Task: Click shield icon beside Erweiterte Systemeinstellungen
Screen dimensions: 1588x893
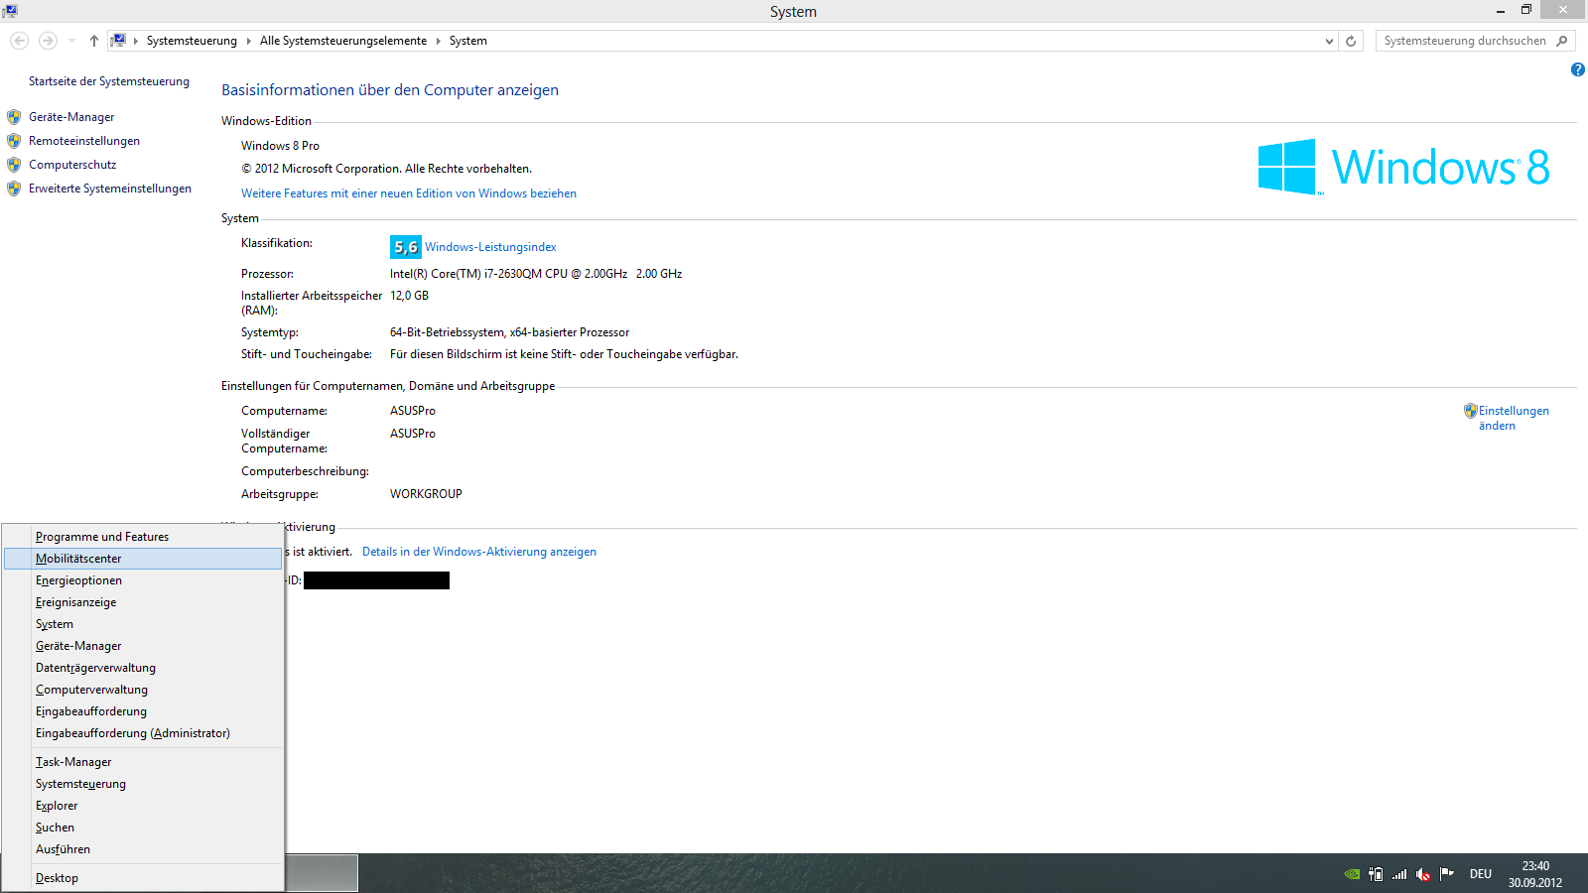Action: click(14, 189)
